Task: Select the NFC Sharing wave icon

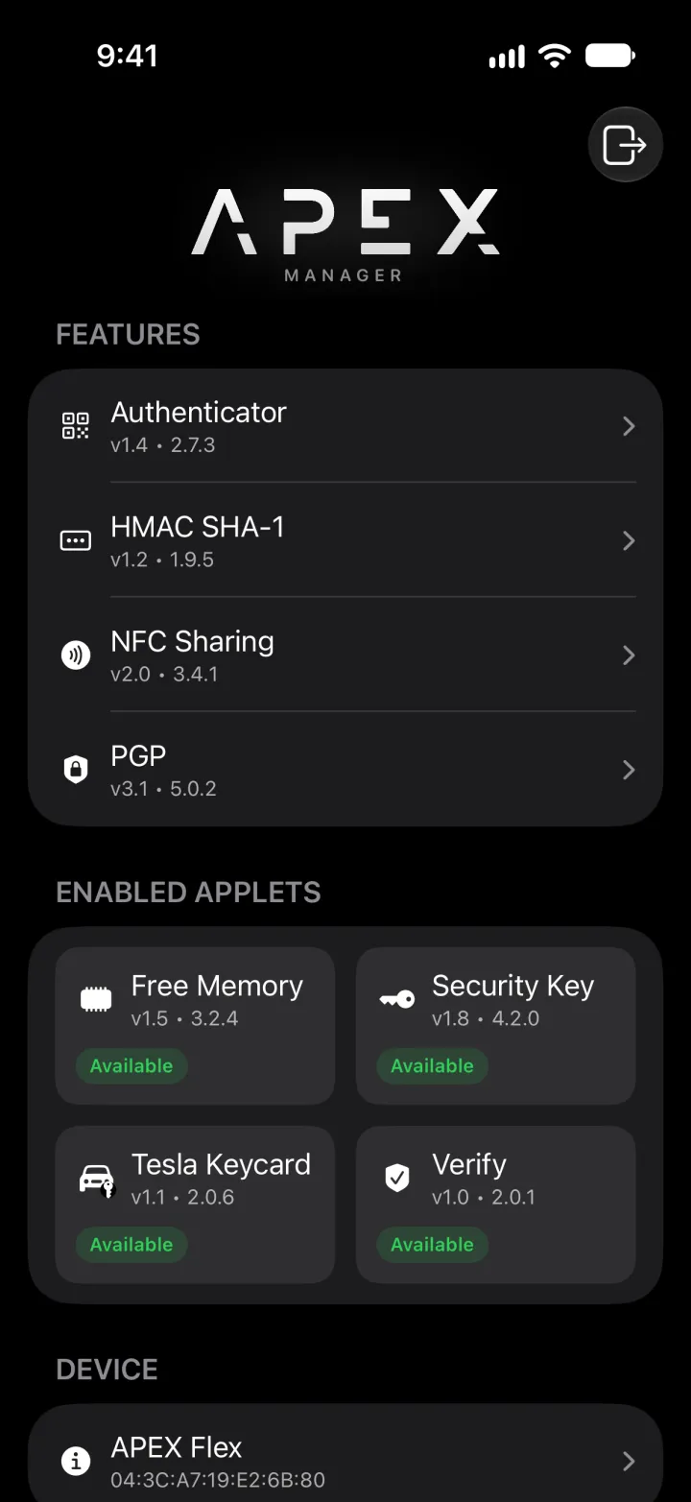Action: pos(76,656)
